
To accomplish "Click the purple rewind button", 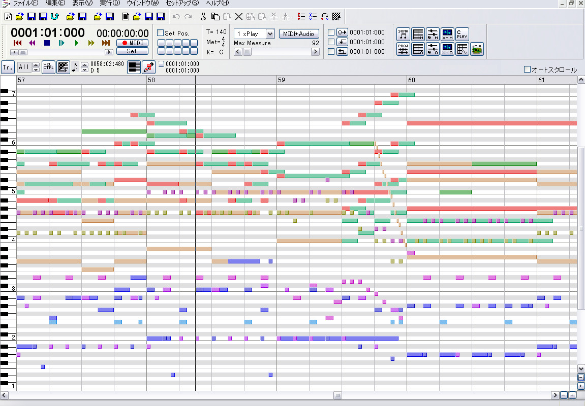I will (32, 43).
